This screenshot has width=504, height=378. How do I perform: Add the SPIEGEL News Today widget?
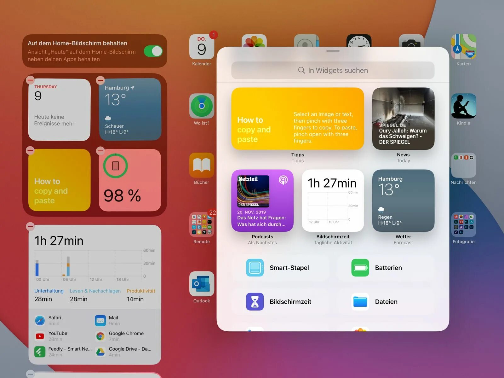(403, 119)
